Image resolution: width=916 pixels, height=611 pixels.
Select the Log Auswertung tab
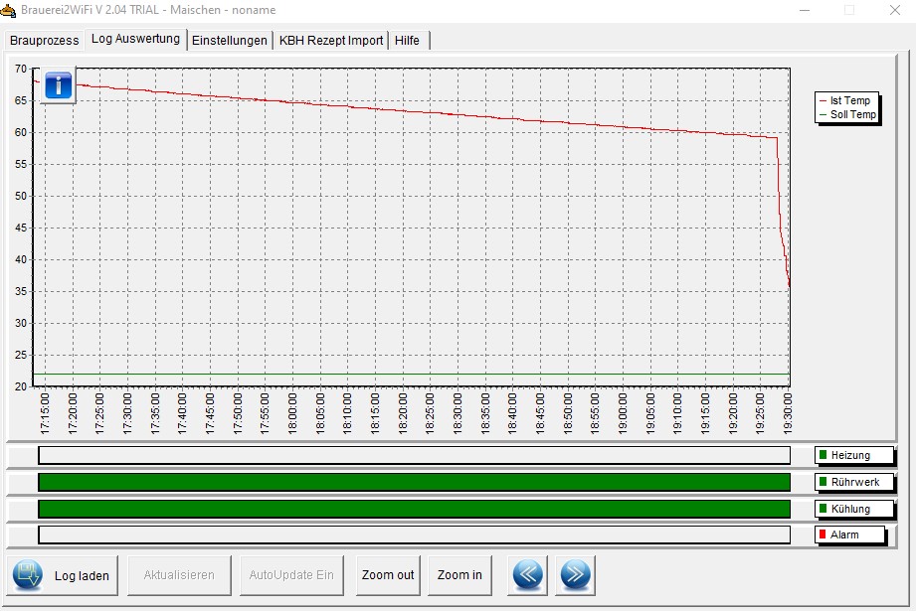[135, 40]
